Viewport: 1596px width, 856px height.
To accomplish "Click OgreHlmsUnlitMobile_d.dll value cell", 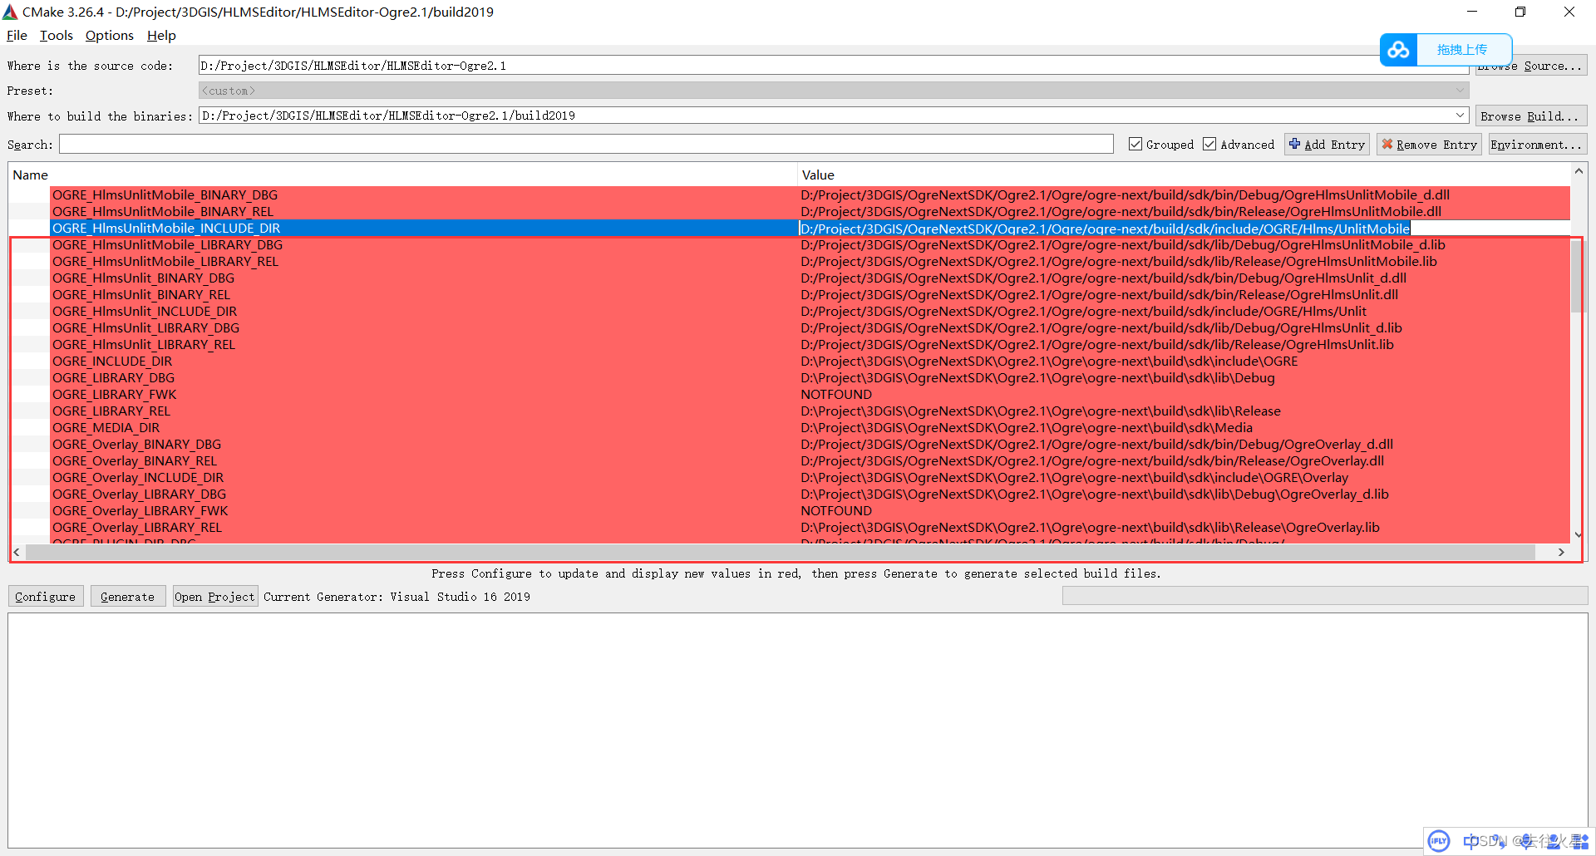I will click(1125, 195).
